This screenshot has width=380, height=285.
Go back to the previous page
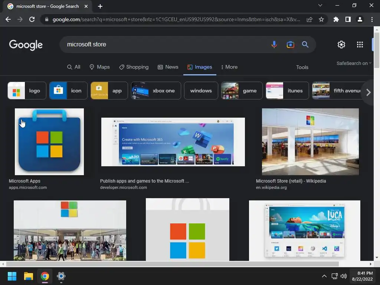tap(8, 19)
